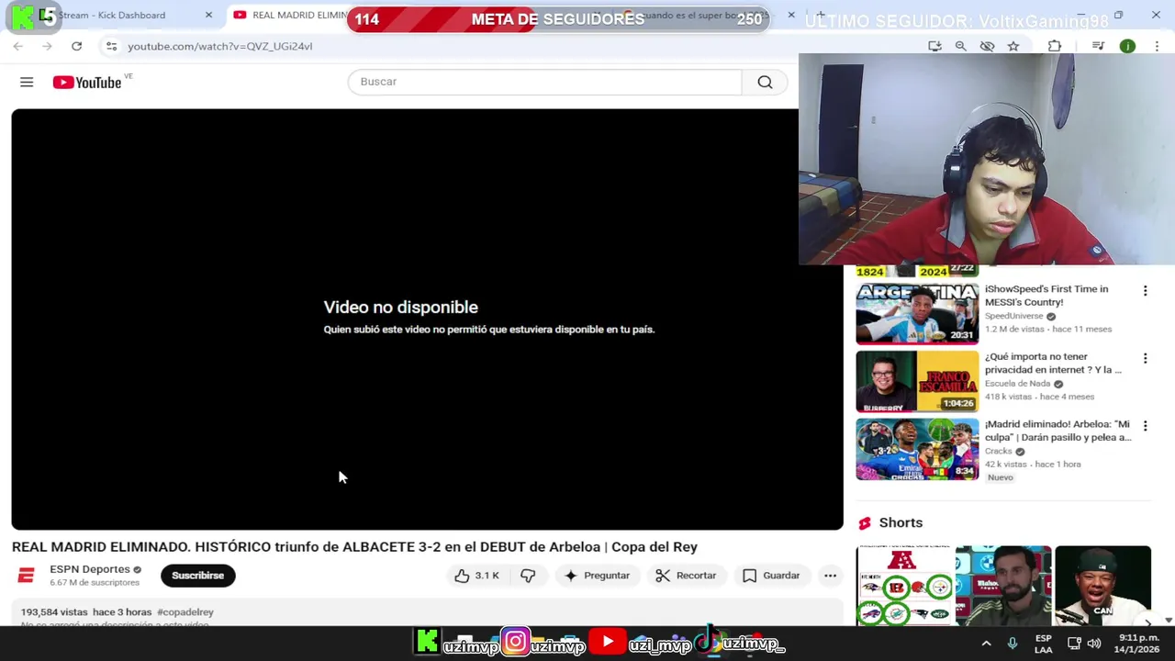Image resolution: width=1175 pixels, height=661 pixels.
Task: Show hidden system tray icons chevron
Action: point(987,644)
